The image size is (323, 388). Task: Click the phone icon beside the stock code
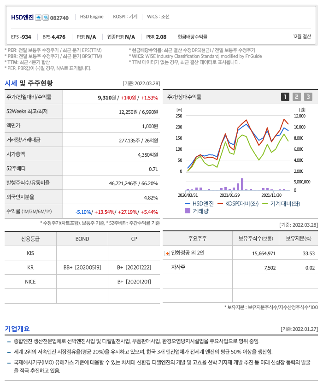pyautogui.click(x=46, y=18)
